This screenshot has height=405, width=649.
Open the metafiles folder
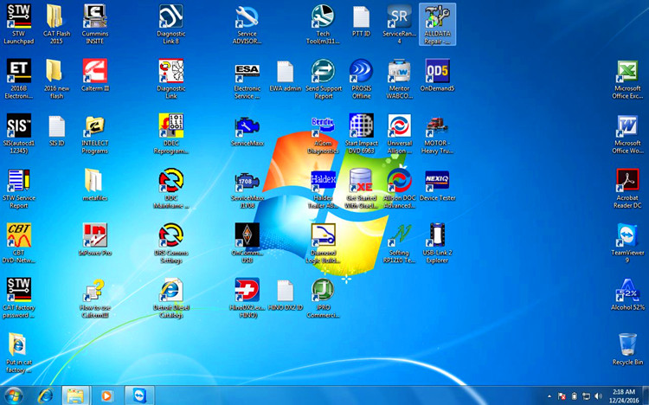click(95, 184)
